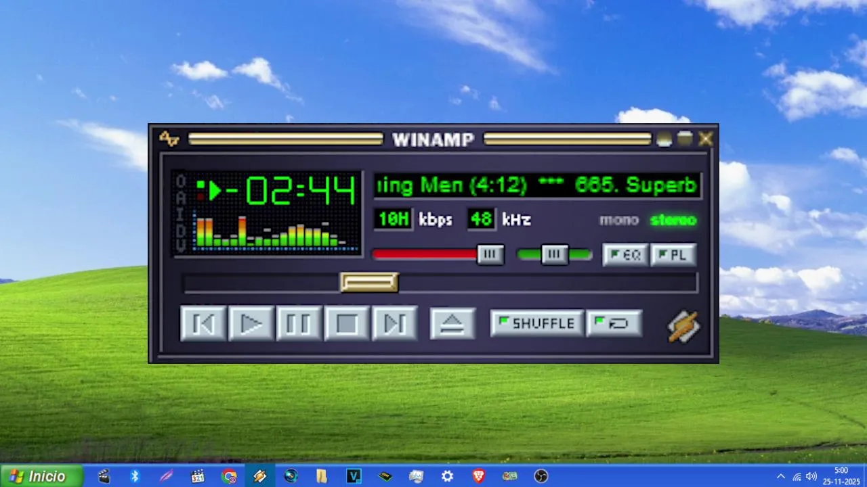Click the volume slider handle
The image size is (867, 487).
[x=490, y=254]
